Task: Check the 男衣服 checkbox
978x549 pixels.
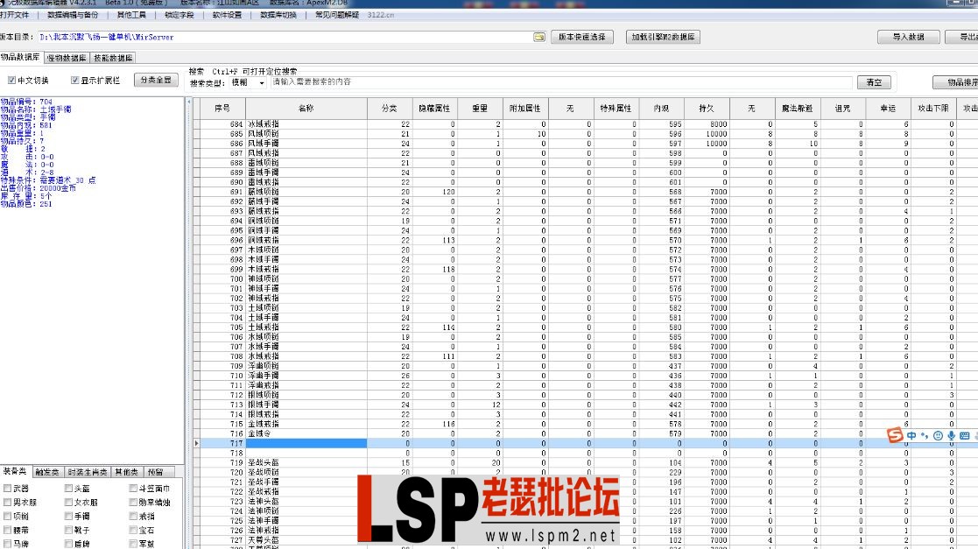Action: coord(8,503)
